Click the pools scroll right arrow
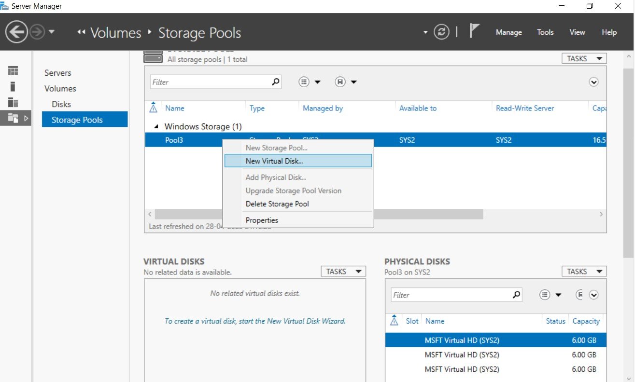 (x=601, y=214)
